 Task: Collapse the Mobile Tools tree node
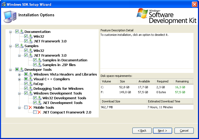[x=19, y=108]
